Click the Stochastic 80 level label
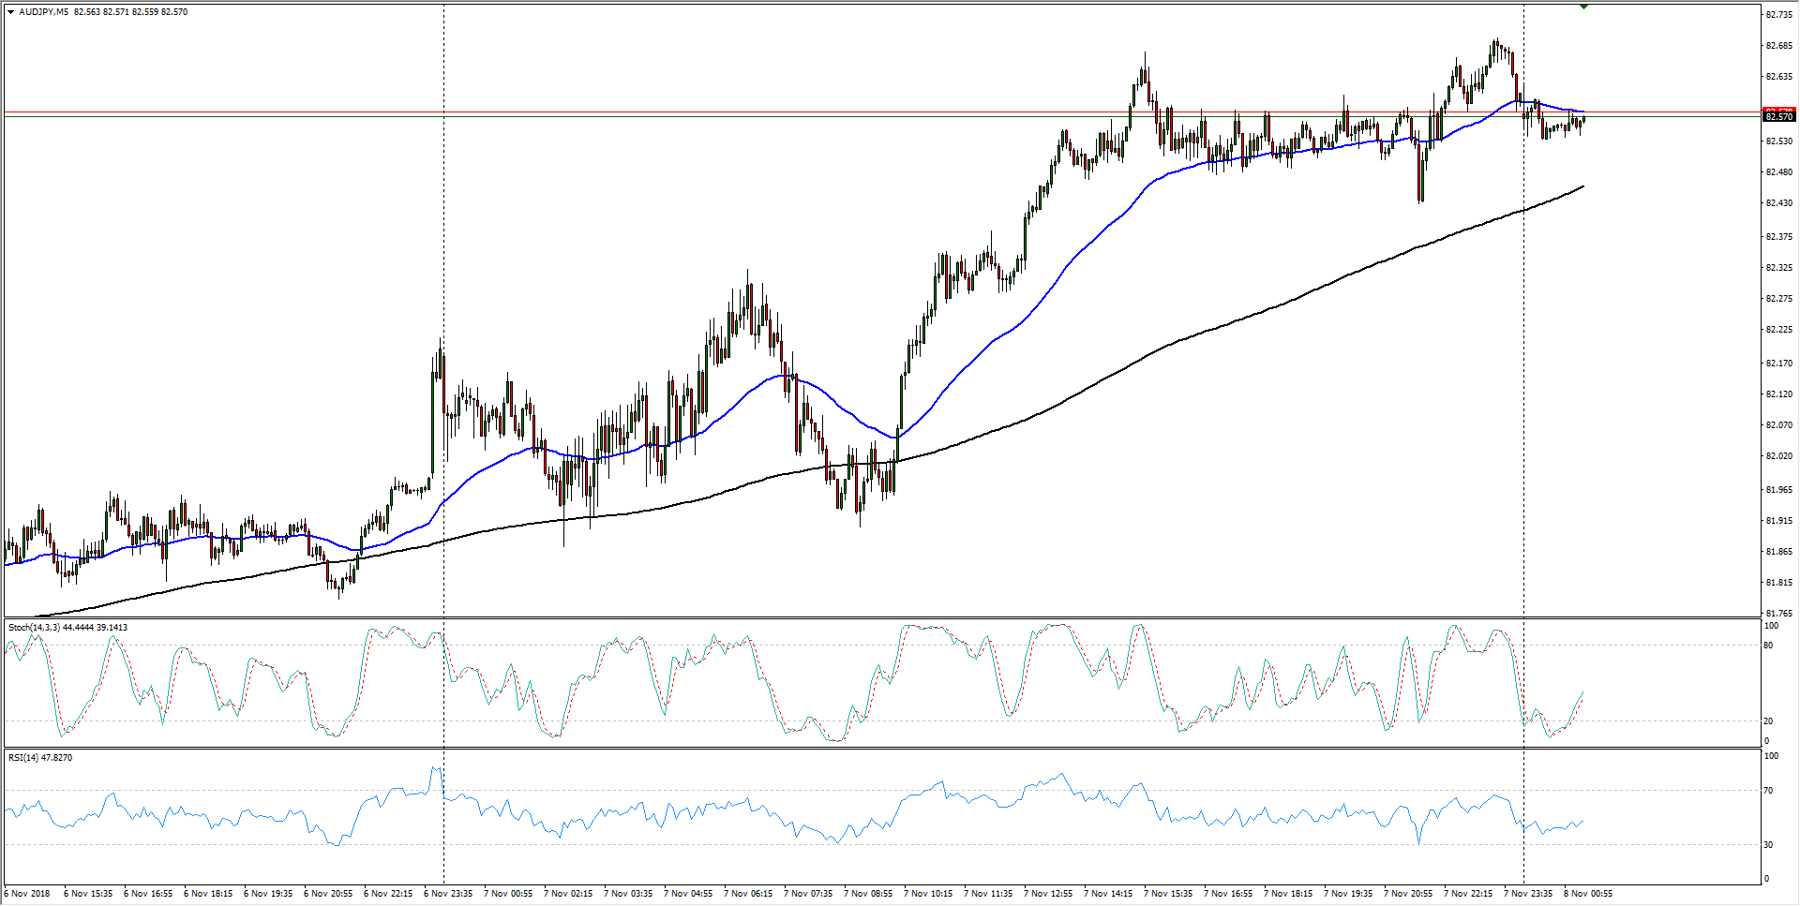 point(1769,646)
